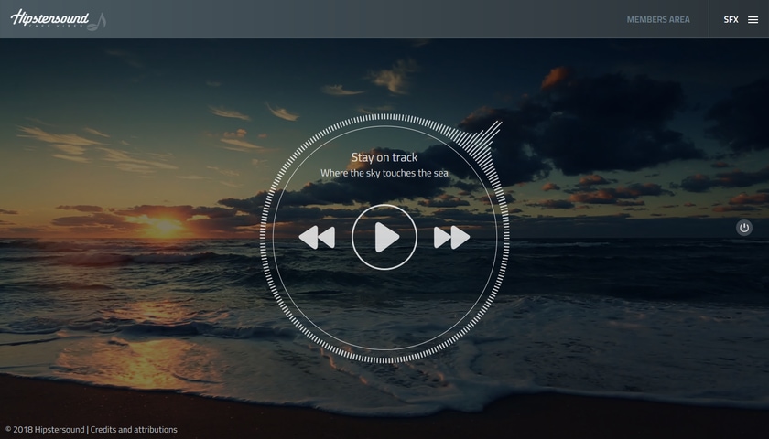Skip ahead with the fast-forward arrows
Screen dimensions: 769x439
click(451, 238)
